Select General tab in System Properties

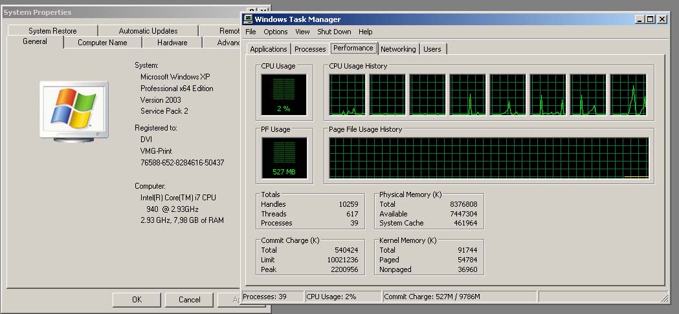point(35,41)
